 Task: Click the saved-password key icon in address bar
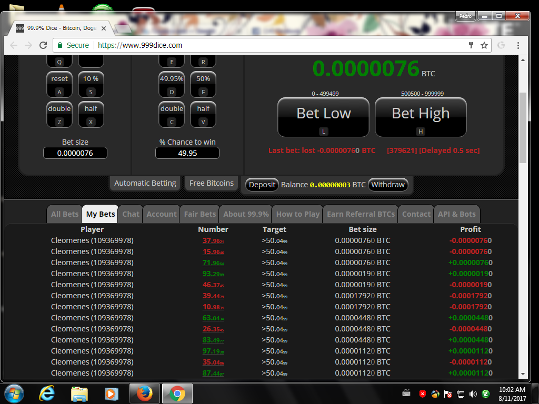pyautogui.click(x=471, y=45)
